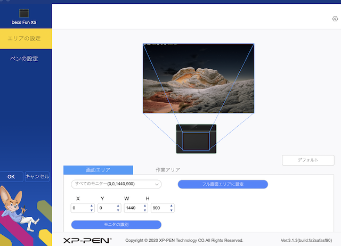Click the monitor wallpaper preview
The image size is (341, 246).
click(x=198, y=78)
